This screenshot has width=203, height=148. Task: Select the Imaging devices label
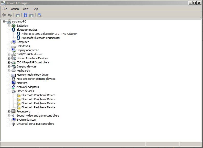(x=26, y=66)
